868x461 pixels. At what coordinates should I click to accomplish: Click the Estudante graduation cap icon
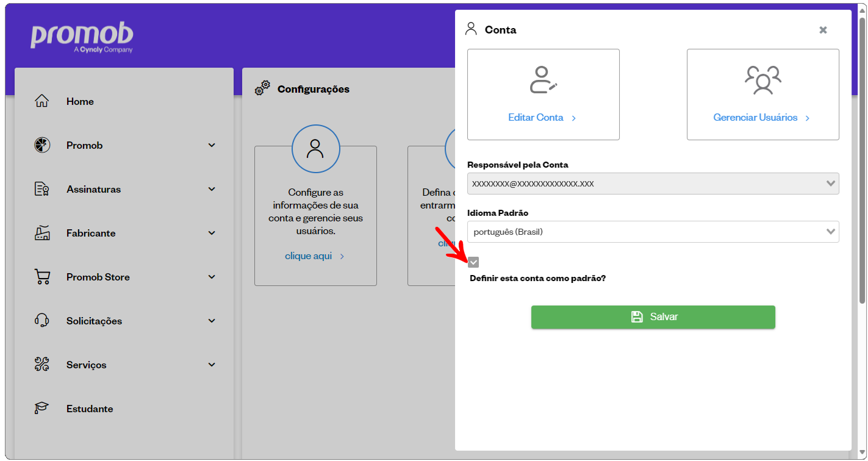[x=41, y=409]
